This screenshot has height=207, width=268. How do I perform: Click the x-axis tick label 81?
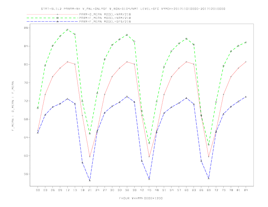coord(239,190)
